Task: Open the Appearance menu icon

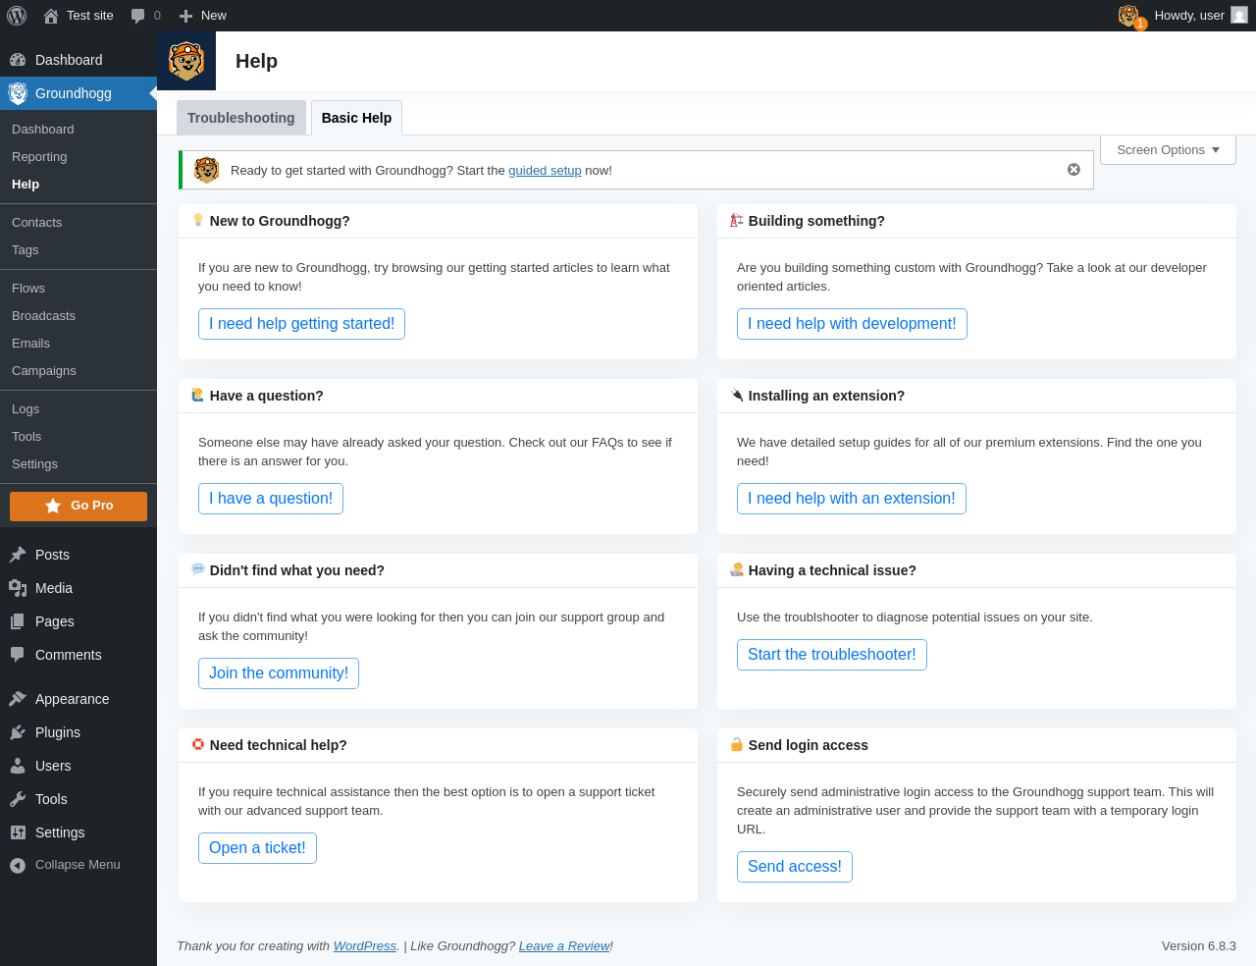Action: (18, 699)
